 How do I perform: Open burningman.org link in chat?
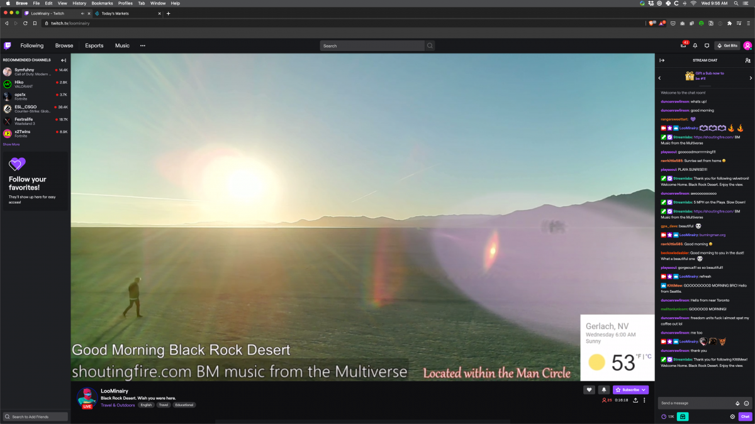(713, 235)
